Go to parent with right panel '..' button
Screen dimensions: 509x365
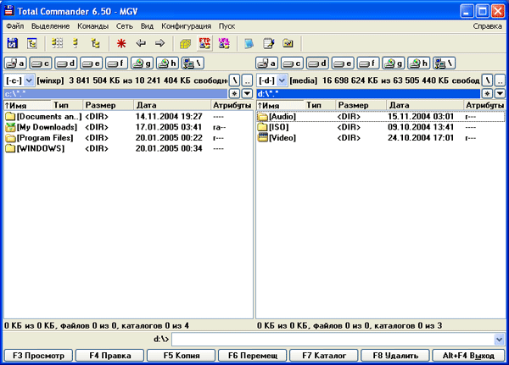pyautogui.click(x=500, y=80)
